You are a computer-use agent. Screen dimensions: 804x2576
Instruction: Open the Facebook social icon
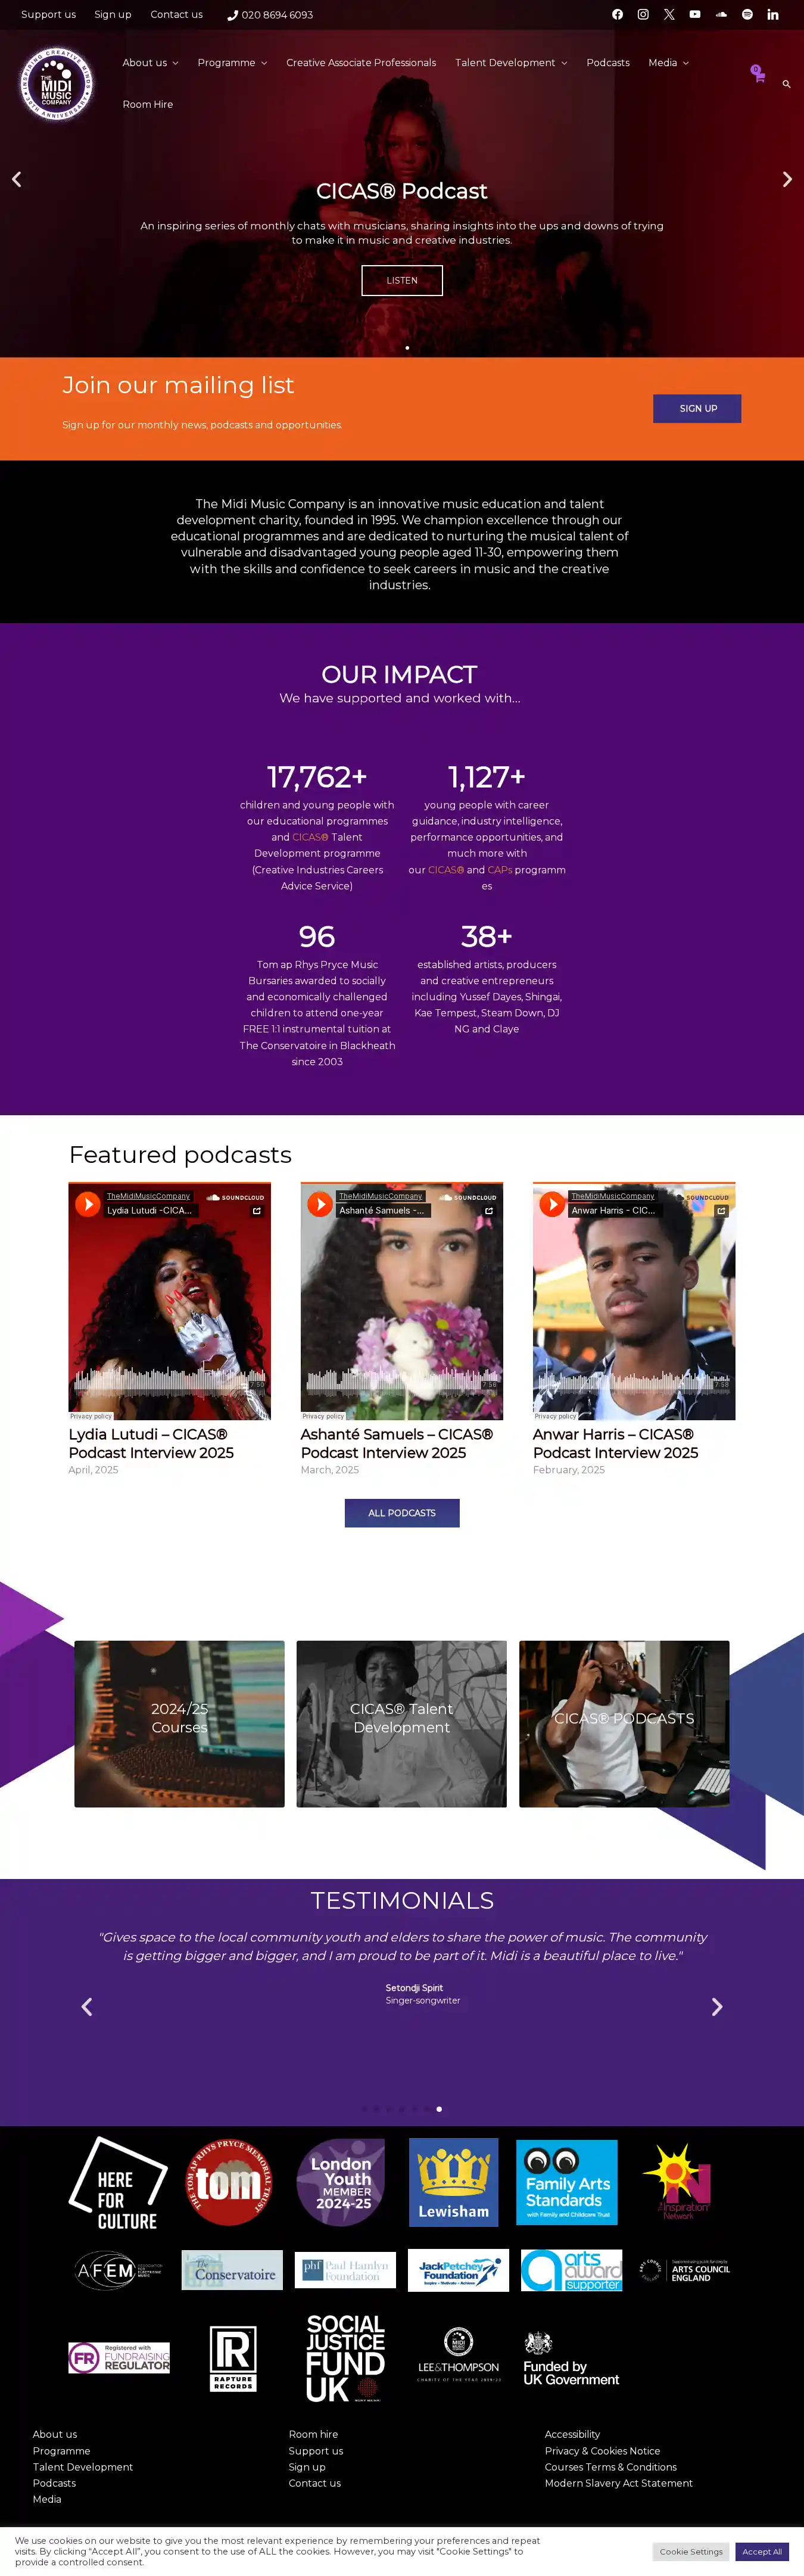pyautogui.click(x=617, y=15)
